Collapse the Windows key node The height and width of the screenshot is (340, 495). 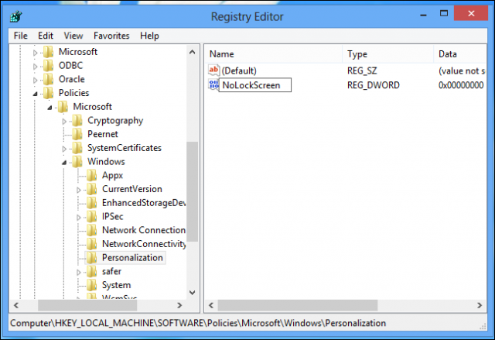(x=64, y=163)
